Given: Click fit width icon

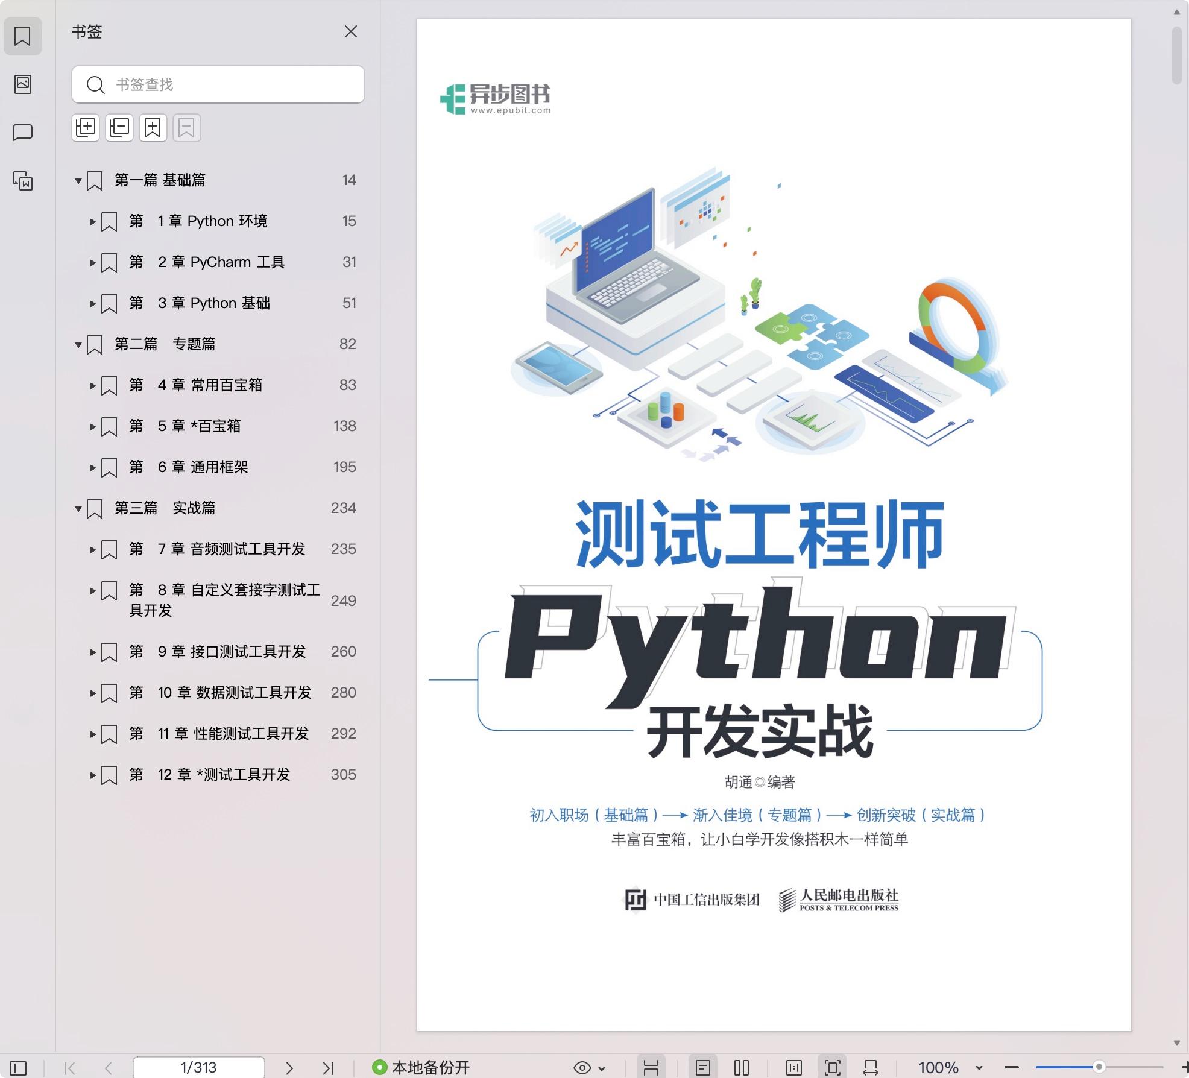Looking at the screenshot, I should coord(871,1068).
